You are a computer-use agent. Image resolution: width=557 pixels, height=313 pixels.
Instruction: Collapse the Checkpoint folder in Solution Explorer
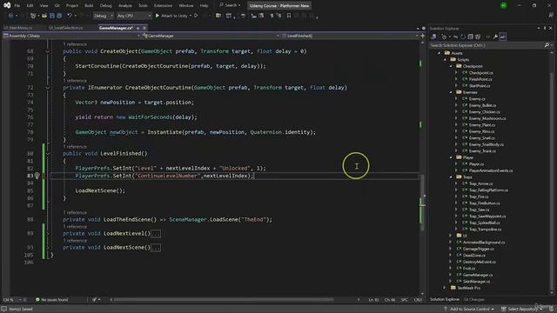point(451,66)
